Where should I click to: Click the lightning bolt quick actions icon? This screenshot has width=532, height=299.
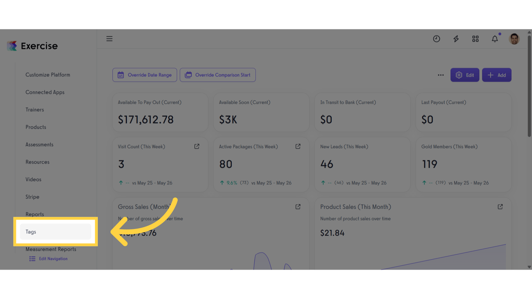[456, 39]
